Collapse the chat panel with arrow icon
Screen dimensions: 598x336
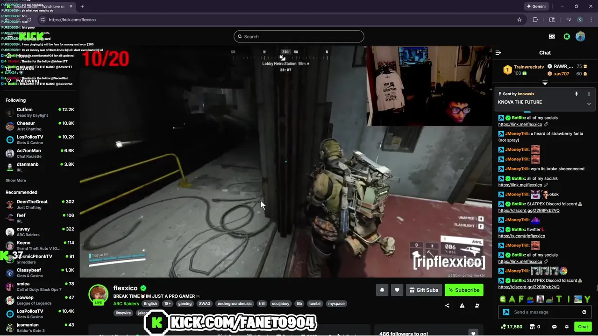[498, 53]
